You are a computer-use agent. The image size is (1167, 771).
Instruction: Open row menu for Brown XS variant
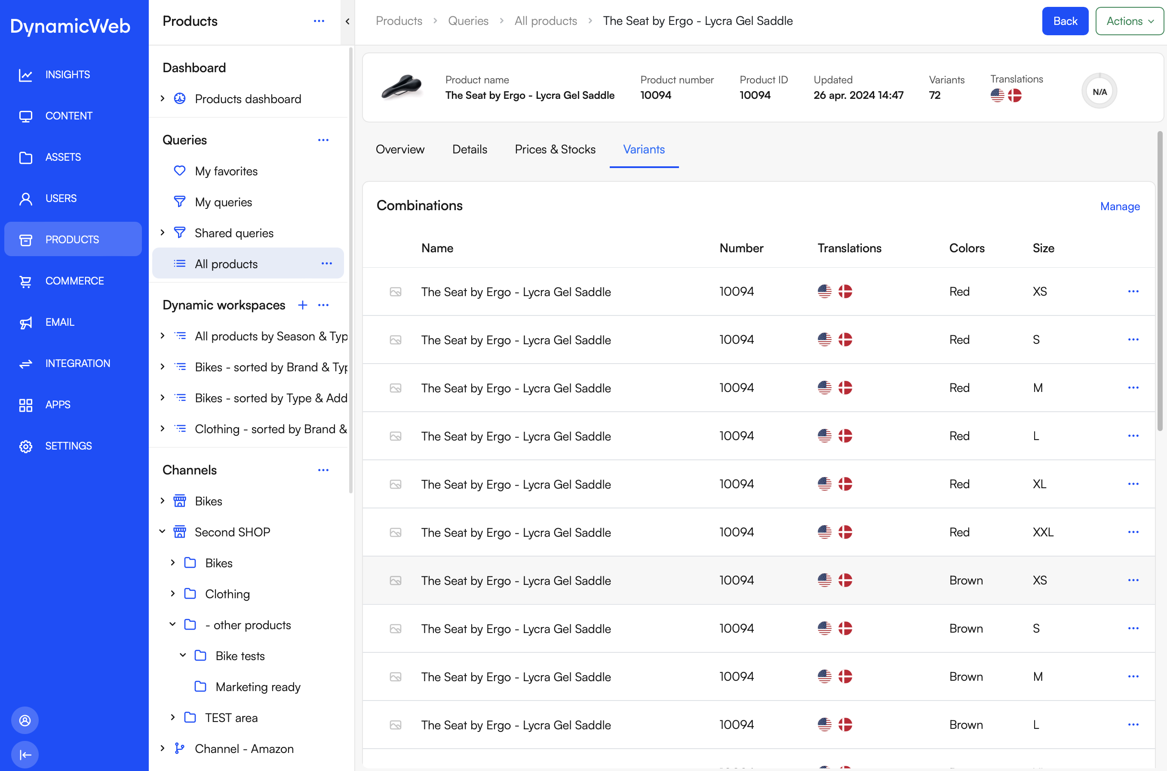[x=1133, y=580]
